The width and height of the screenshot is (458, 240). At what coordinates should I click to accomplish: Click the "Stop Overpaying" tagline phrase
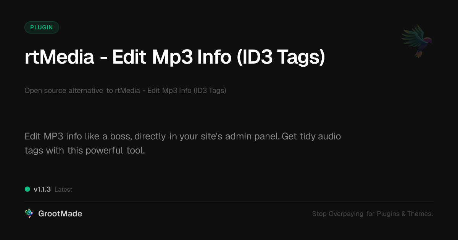click(338, 214)
